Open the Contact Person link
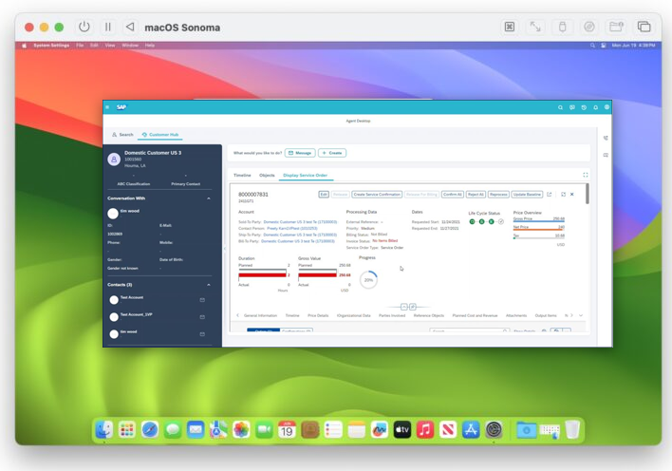 tap(294, 229)
